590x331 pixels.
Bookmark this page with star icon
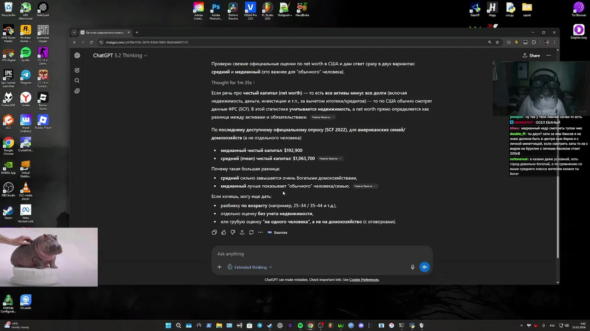tap(497, 42)
